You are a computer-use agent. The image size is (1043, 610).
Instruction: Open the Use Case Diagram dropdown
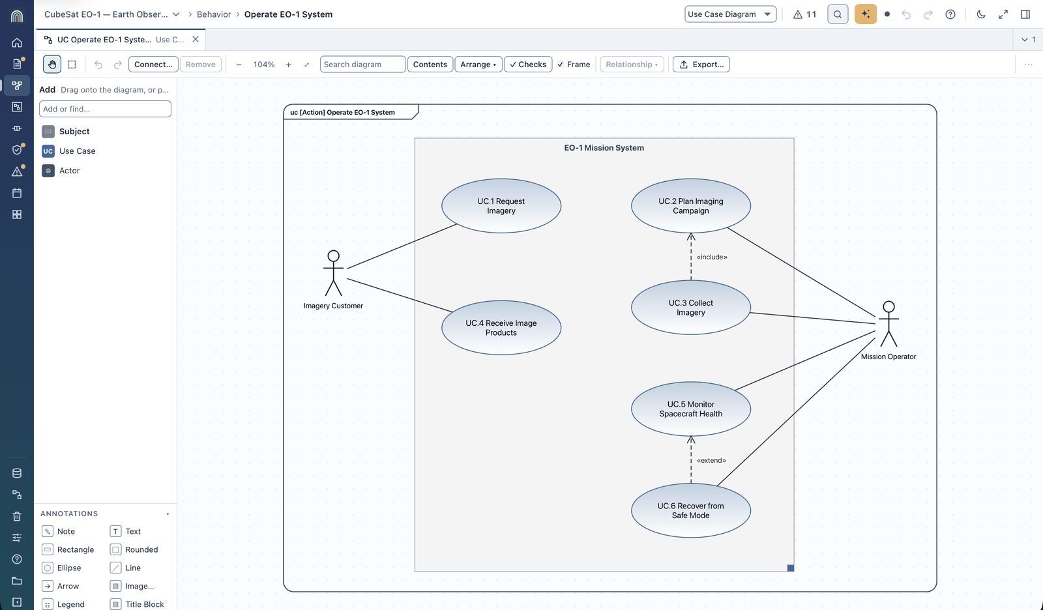730,14
